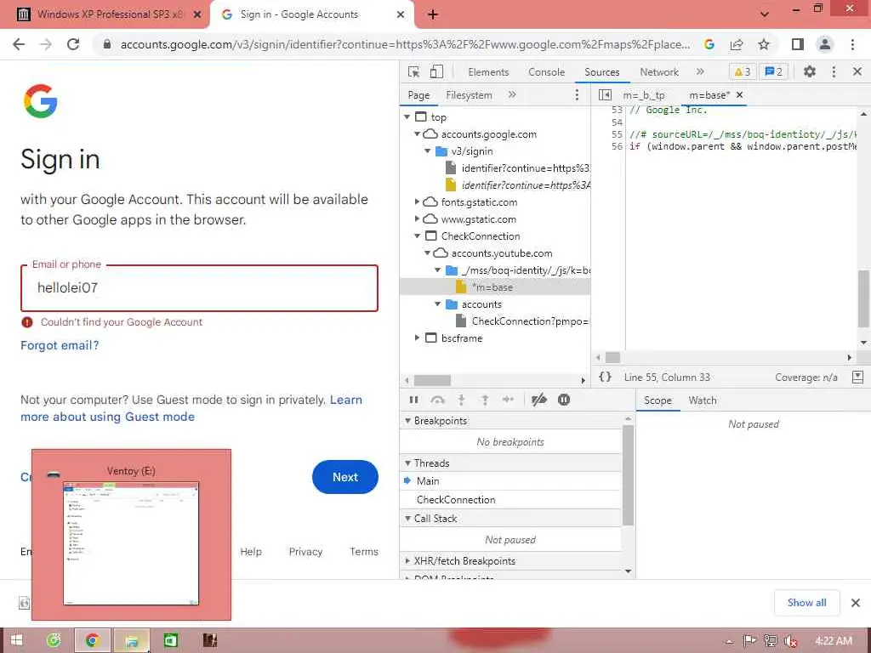The height and width of the screenshot is (653, 871).
Task: Click the Forgot email? link
Action: click(60, 345)
